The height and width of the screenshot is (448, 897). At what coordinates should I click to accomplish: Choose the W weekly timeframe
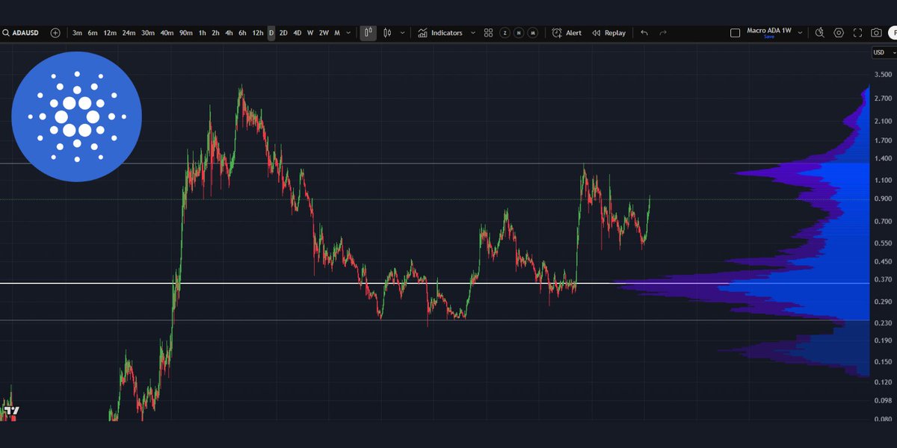pos(310,33)
